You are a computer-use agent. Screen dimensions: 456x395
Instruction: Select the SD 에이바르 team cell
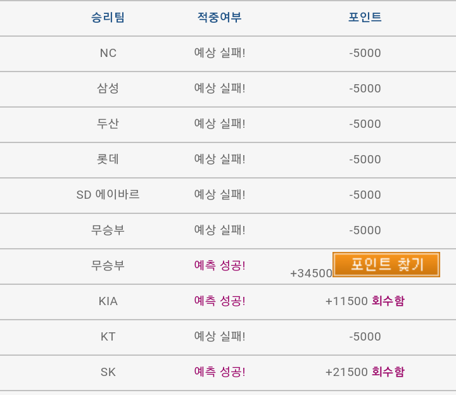click(x=108, y=195)
